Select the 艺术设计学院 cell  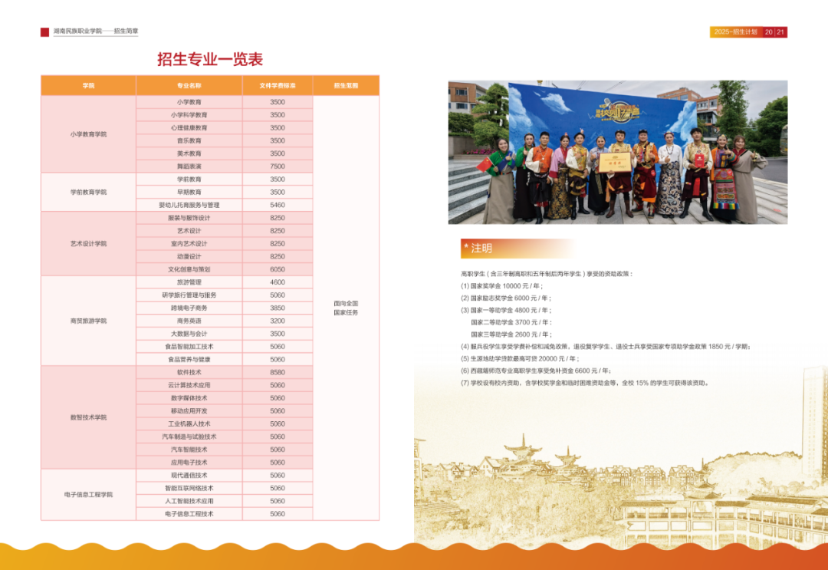tap(88, 244)
